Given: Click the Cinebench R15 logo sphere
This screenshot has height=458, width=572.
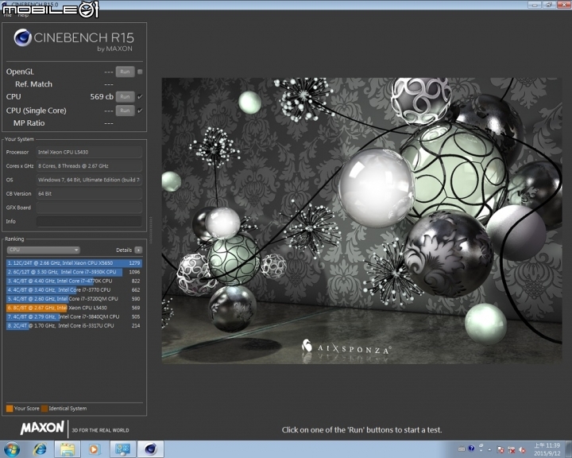Looking at the screenshot, I should click(22, 37).
